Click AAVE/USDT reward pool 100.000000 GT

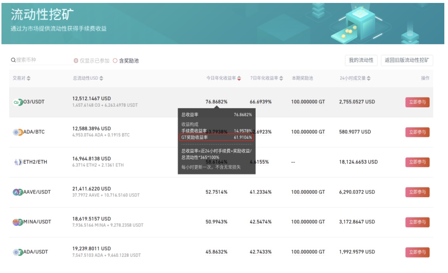tap(308, 192)
